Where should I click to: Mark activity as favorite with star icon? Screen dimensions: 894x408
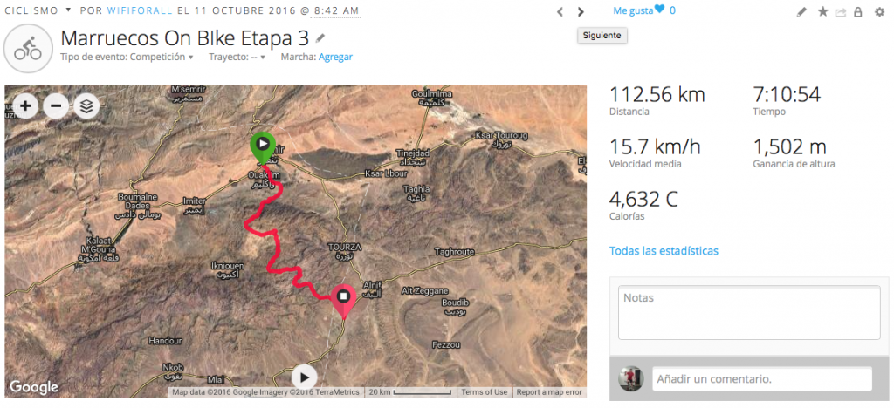tap(822, 12)
